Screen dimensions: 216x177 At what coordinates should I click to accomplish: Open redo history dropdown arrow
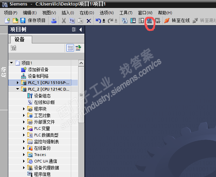click(x=116, y=21)
